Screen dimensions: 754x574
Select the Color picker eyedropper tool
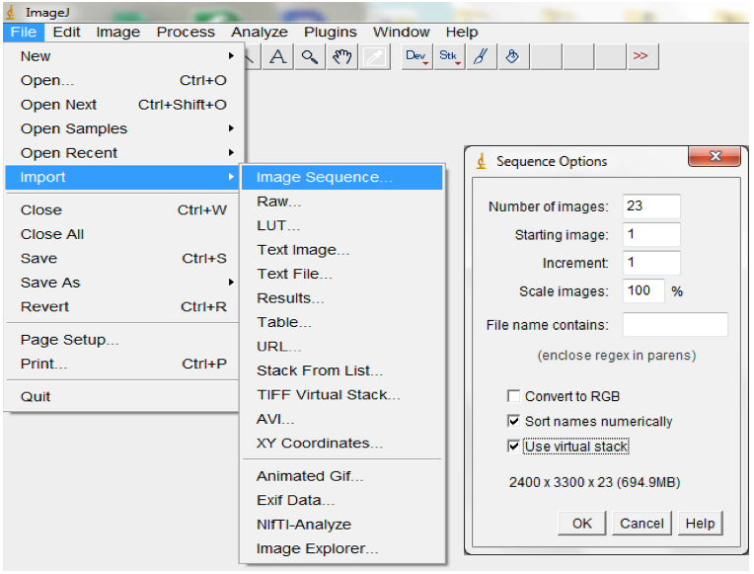click(374, 57)
